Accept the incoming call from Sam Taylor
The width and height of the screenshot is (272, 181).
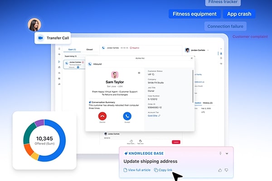(x=127, y=116)
